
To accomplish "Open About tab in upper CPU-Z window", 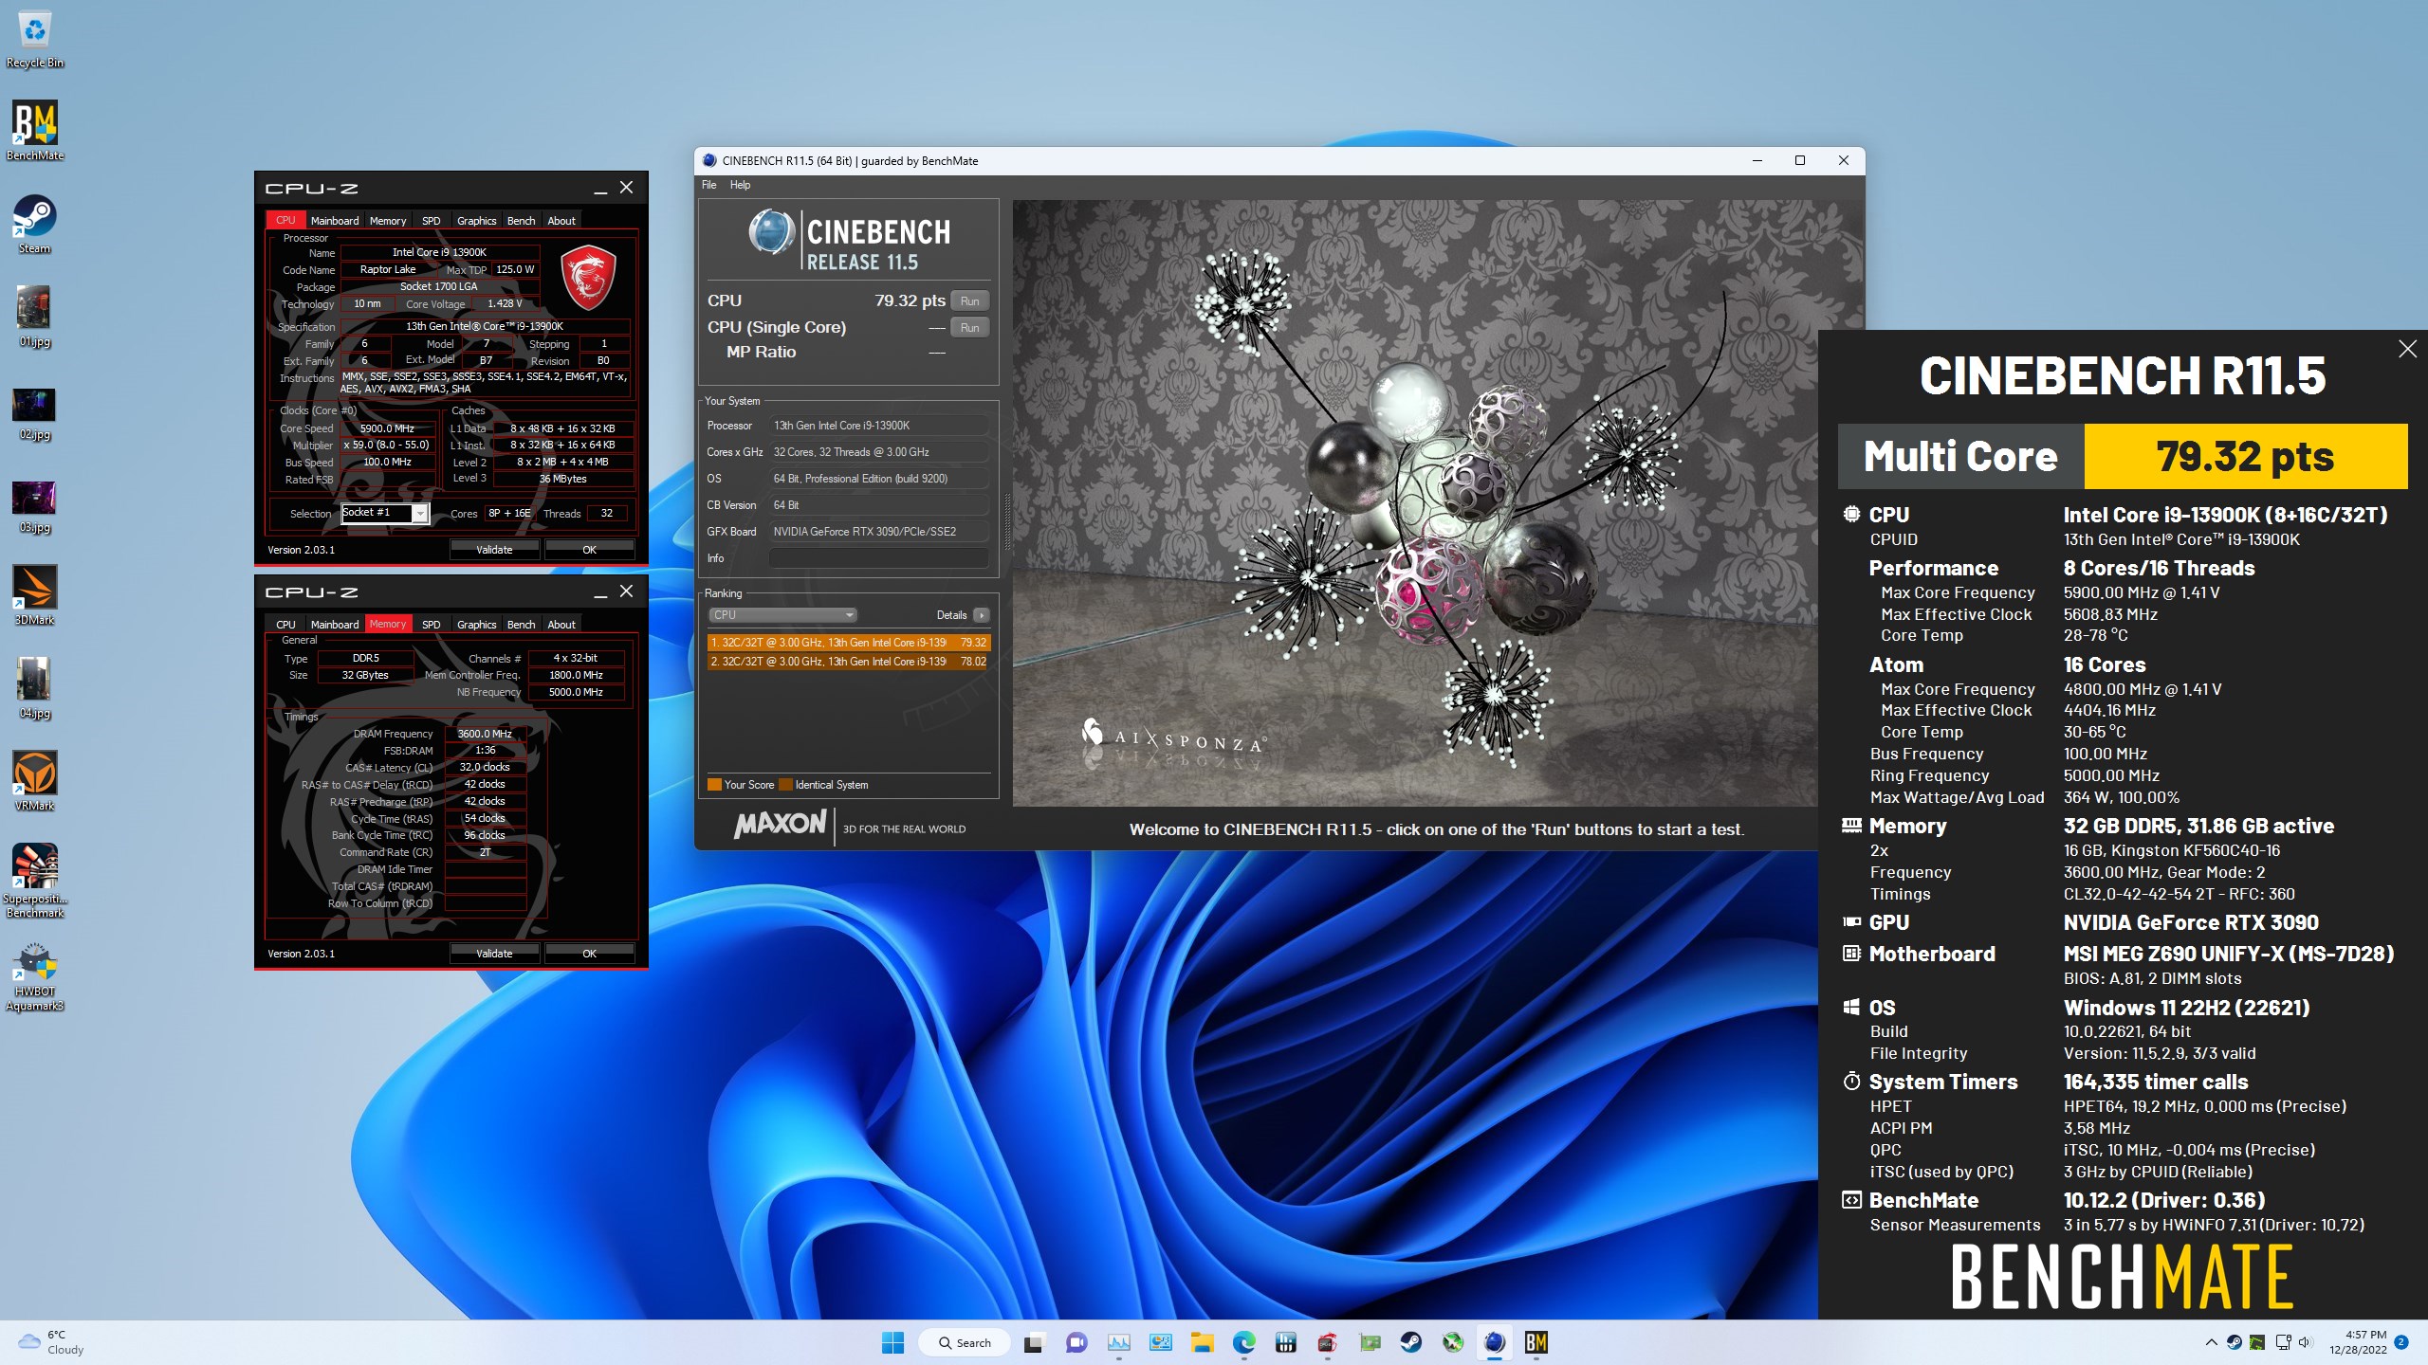I will coord(561,221).
